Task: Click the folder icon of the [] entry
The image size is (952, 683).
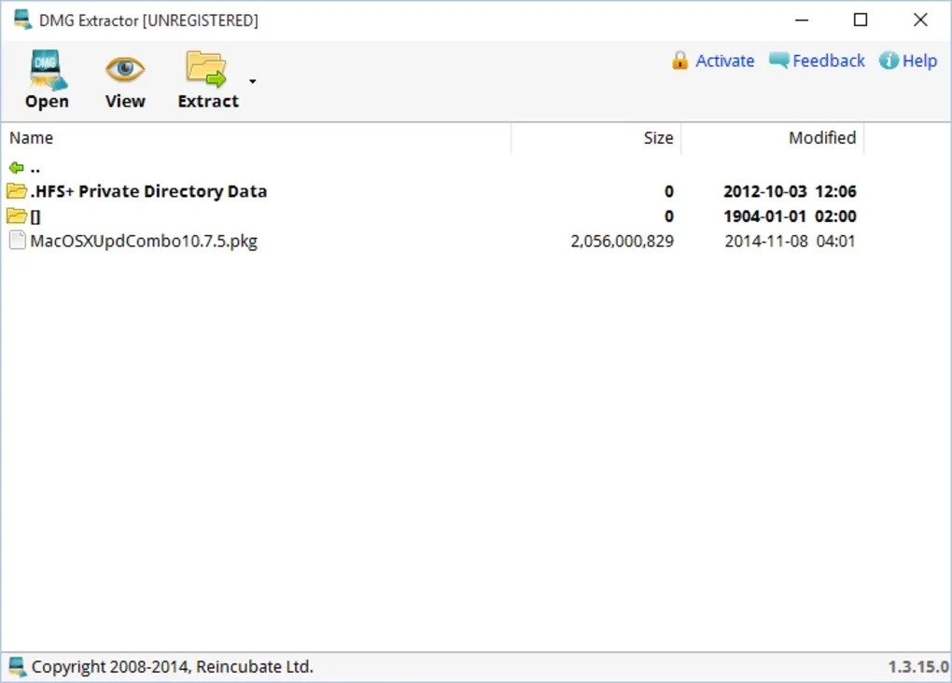Action: coord(16,216)
